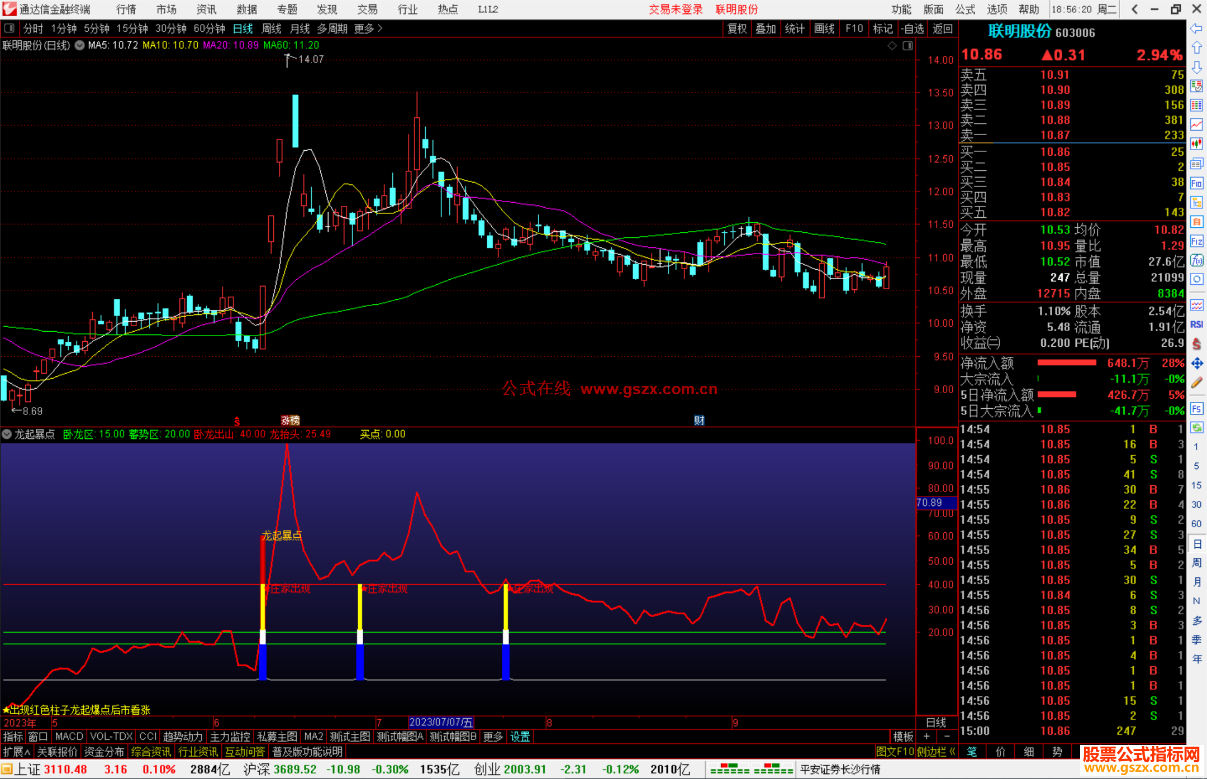Click the up arrow icon in right sidebar
The width and height of the screenshot is (1207, 779).
pyautogui.click(x=1196, y=48)
